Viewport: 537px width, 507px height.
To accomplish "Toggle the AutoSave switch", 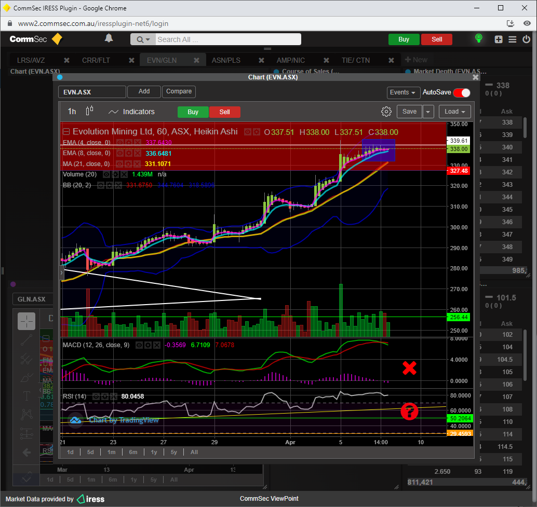I will 461,92.
